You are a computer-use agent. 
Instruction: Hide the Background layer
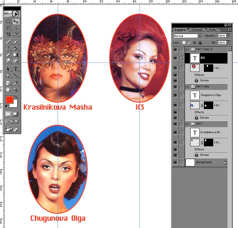click(175, 162)
